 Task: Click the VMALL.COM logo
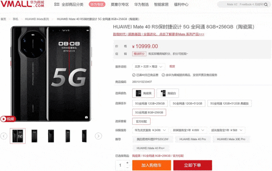point(23,4)
